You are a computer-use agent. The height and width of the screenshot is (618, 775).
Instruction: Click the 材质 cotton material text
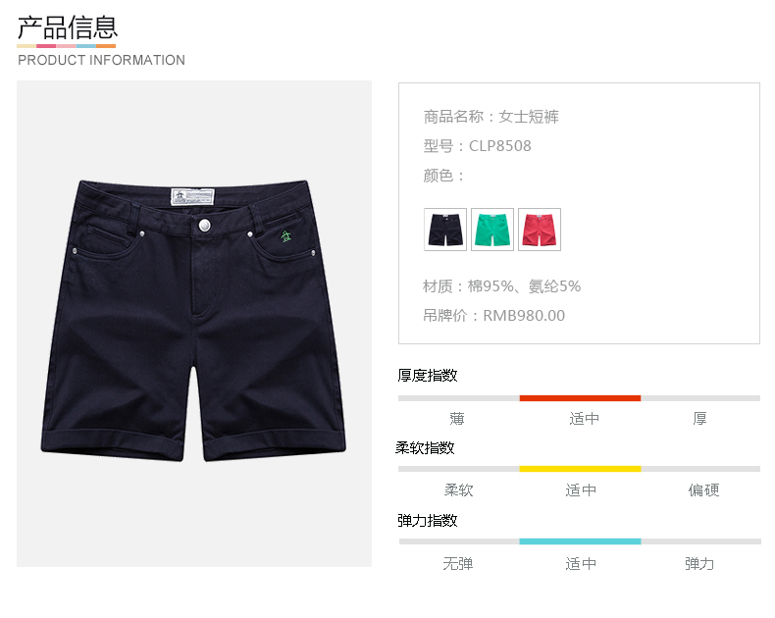[x=501, y=286]
